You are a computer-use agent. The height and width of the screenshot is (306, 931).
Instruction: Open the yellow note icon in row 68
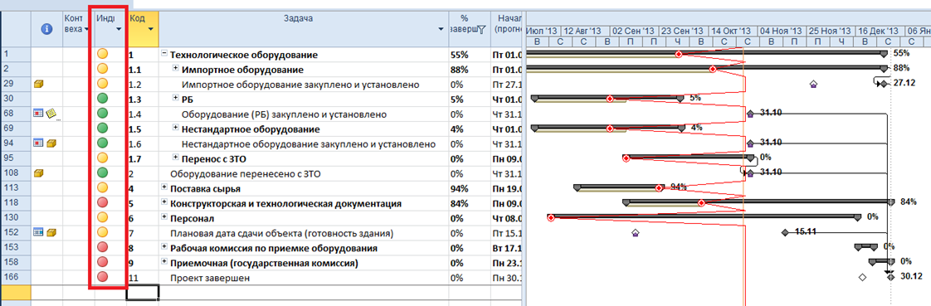click(x=51, y=114)
